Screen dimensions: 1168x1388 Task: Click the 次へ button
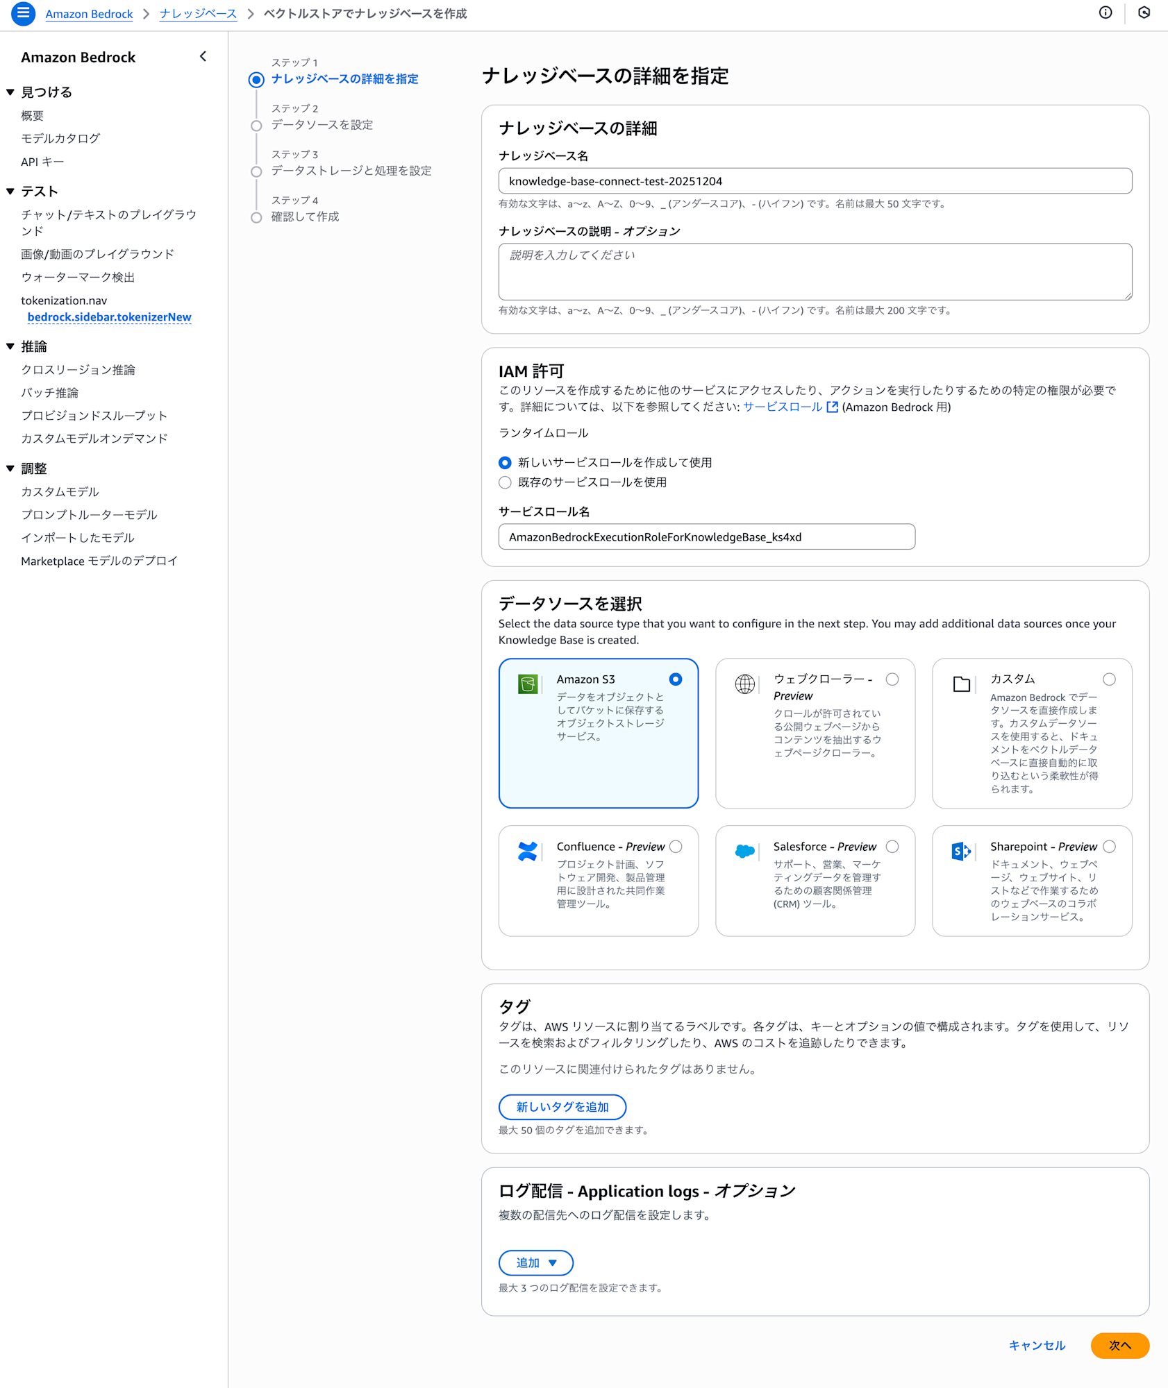click(x=1119, y=1345)
